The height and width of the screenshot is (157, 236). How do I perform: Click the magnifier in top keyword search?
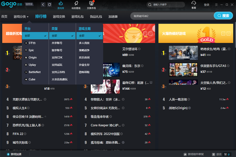point(150,5)
